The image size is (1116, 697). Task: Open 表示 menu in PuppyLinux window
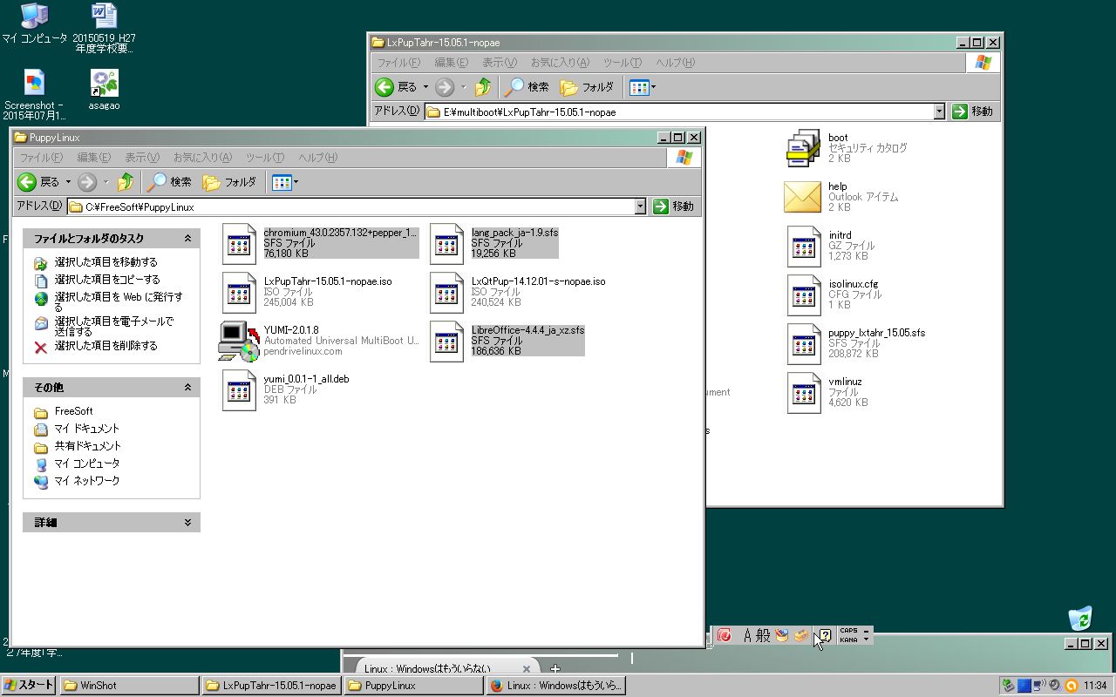141,158
